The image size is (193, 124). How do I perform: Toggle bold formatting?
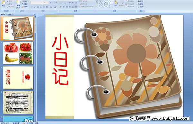point(32,7)
